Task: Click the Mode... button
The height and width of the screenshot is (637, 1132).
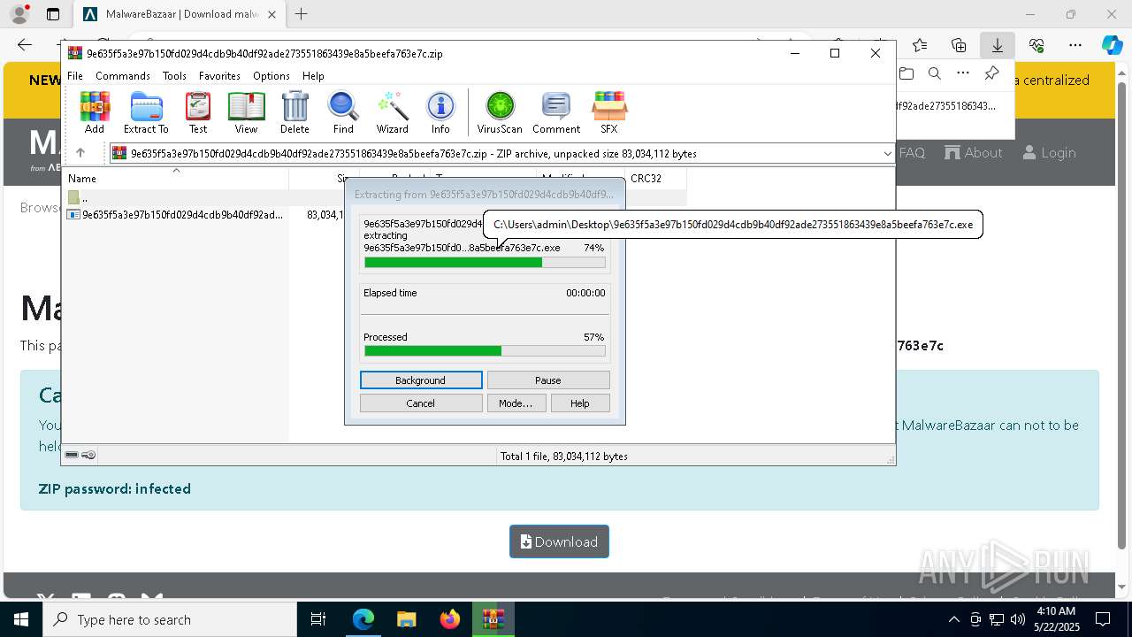Action: point(516,403)
